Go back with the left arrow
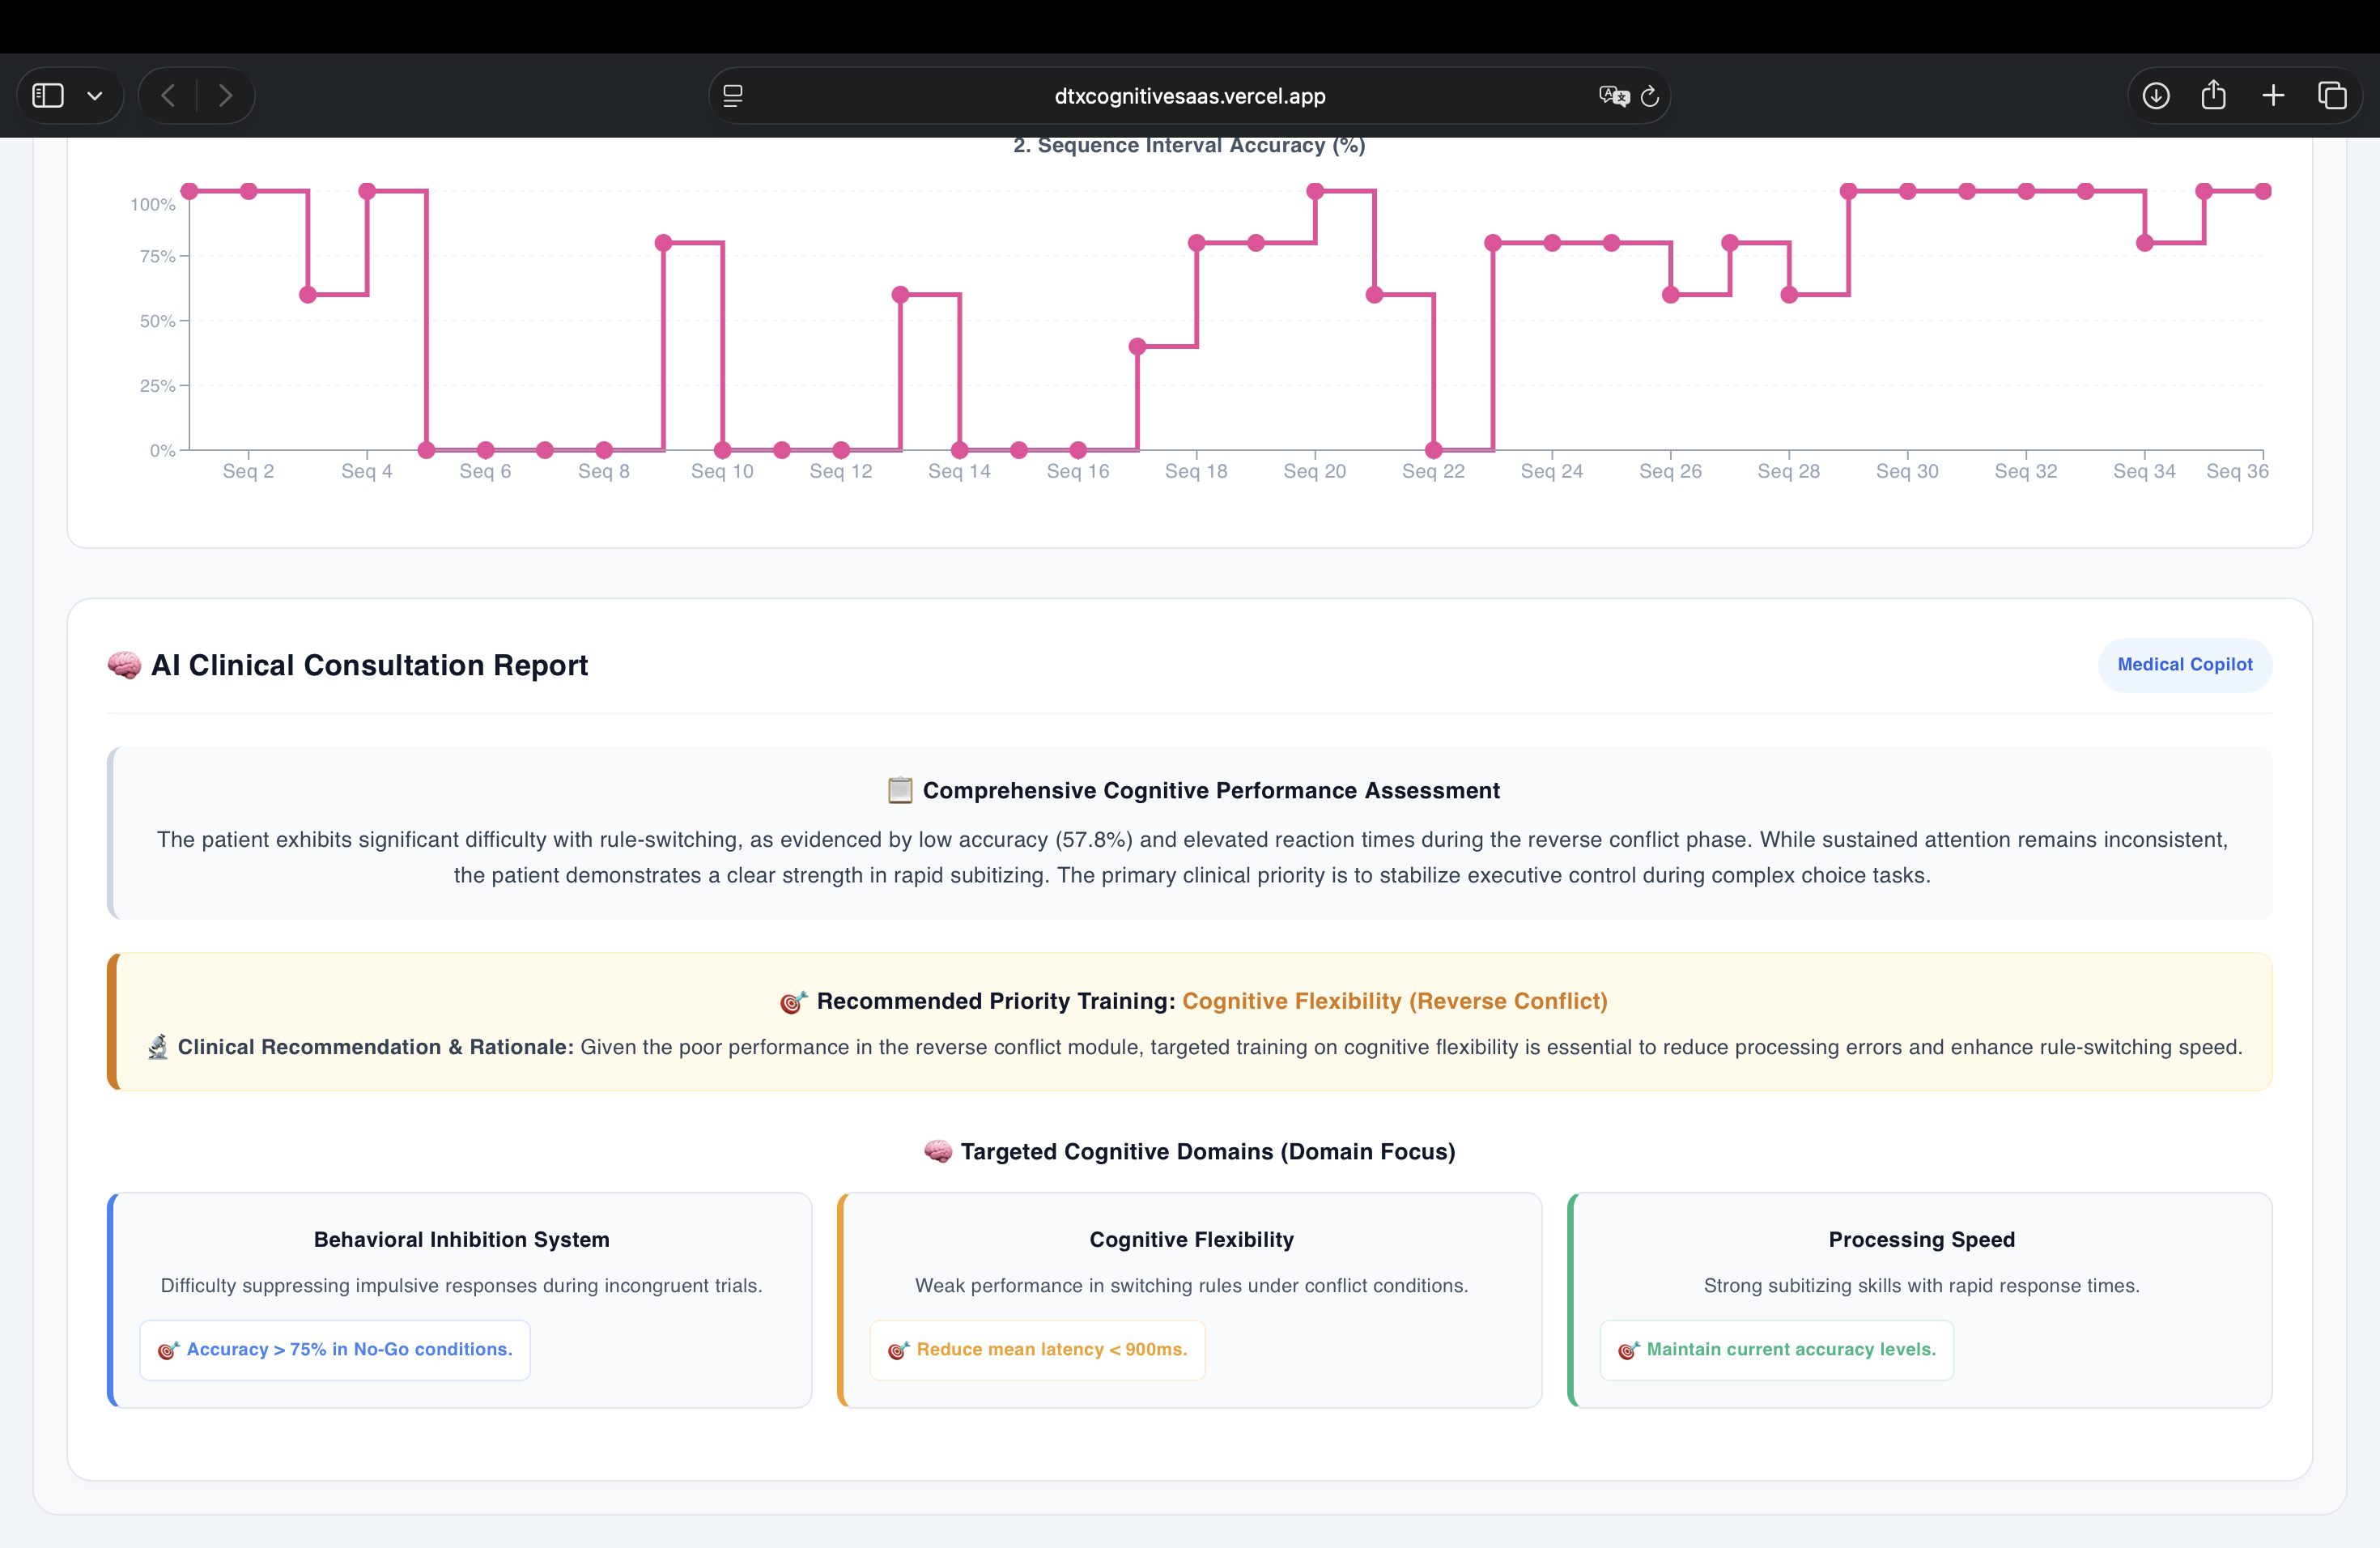The height and width of the screenshot is (1548, 2380). pos(168,96)
